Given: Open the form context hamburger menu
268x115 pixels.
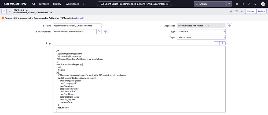Looking at the screenshot, I should point(10,11).
